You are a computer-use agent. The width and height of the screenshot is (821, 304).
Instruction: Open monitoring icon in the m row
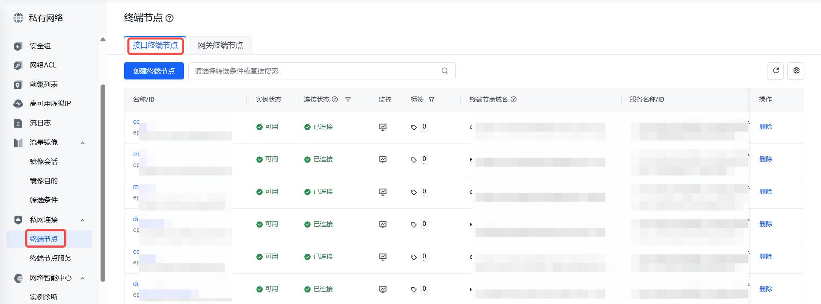pos(383,192)
